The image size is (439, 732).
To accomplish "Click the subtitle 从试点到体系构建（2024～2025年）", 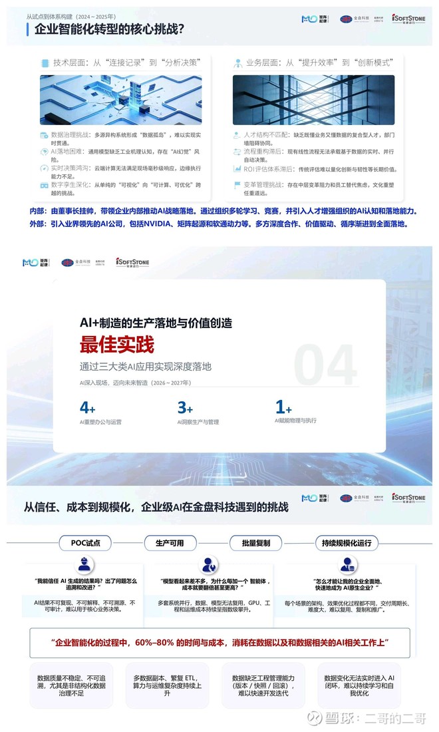I will (x=71, y=17).
